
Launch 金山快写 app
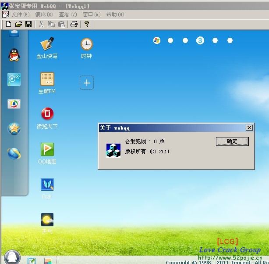tap(47, 48)
